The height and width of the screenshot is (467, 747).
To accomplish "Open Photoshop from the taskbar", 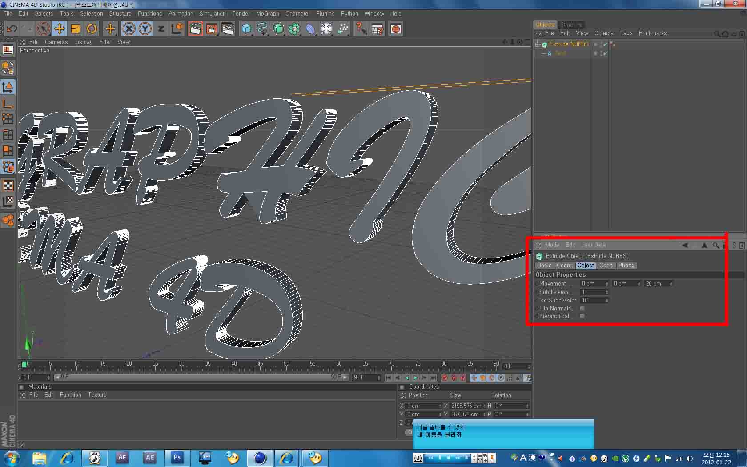I will pos(177,458).
